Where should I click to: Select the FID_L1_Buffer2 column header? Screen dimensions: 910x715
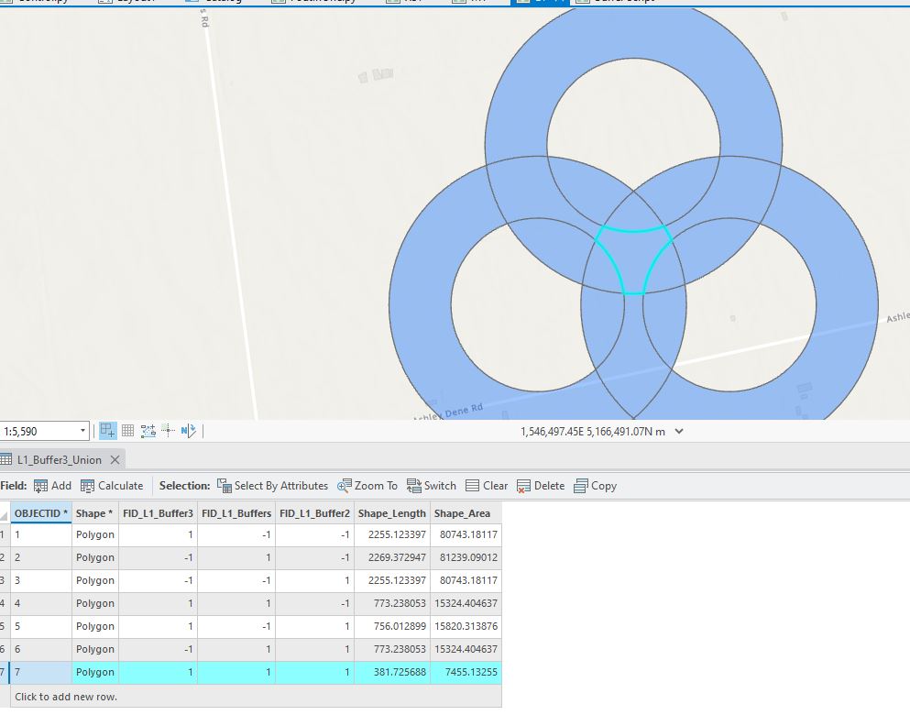point(314,513)
